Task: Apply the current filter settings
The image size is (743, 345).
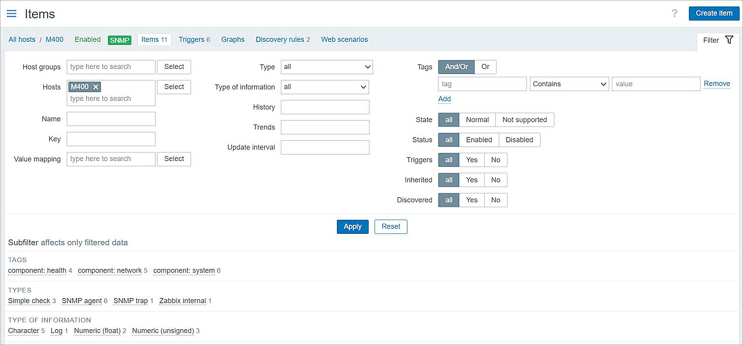Action: (x=352, y=226)
